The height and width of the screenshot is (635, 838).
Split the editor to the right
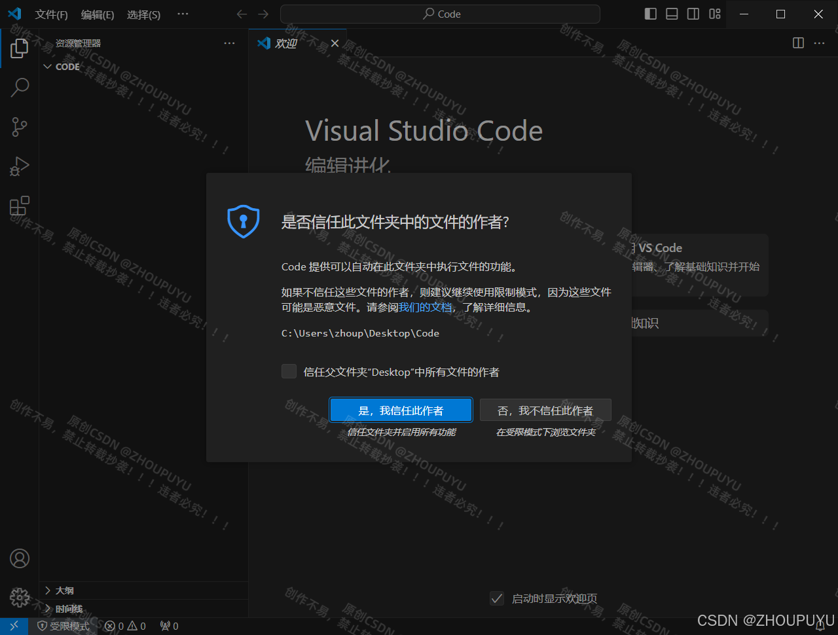tap(798, 43)
